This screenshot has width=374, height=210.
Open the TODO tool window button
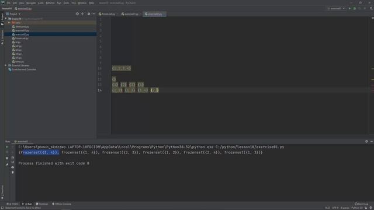coord(12,204)
